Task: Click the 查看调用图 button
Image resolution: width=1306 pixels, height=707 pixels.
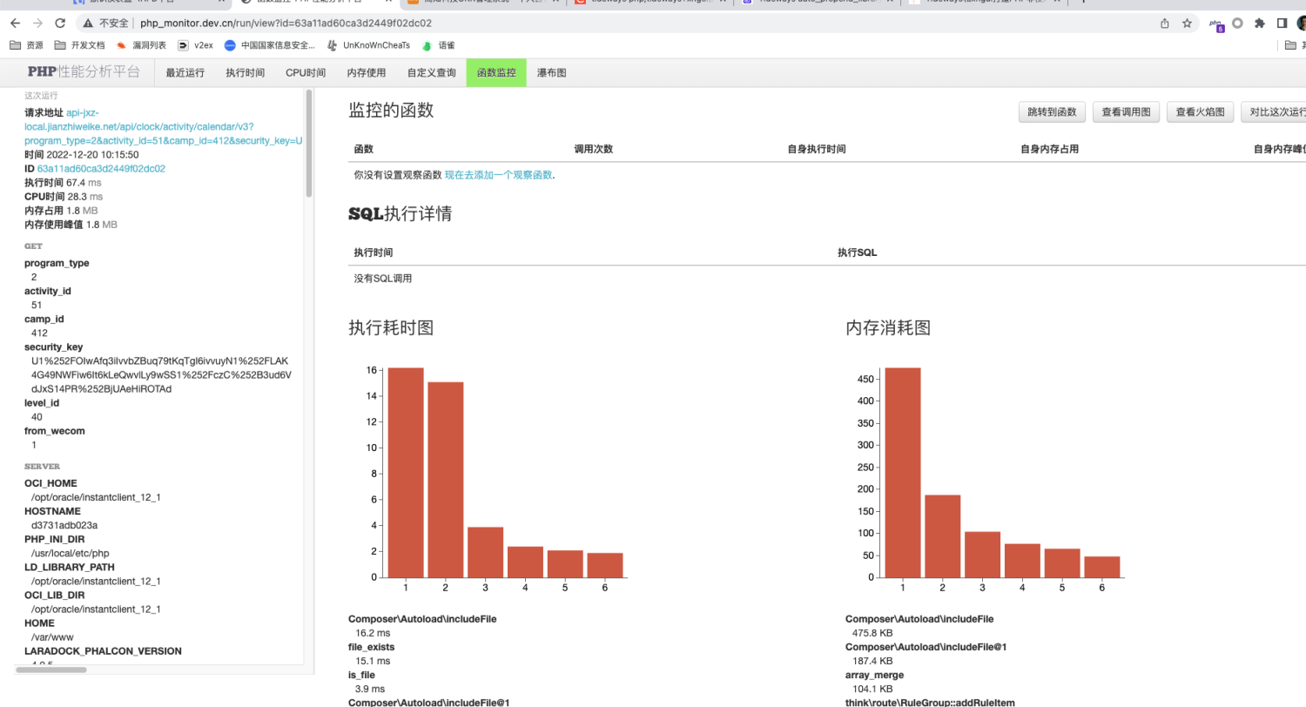Action: pyautogui.click(x=1126, y=112)
